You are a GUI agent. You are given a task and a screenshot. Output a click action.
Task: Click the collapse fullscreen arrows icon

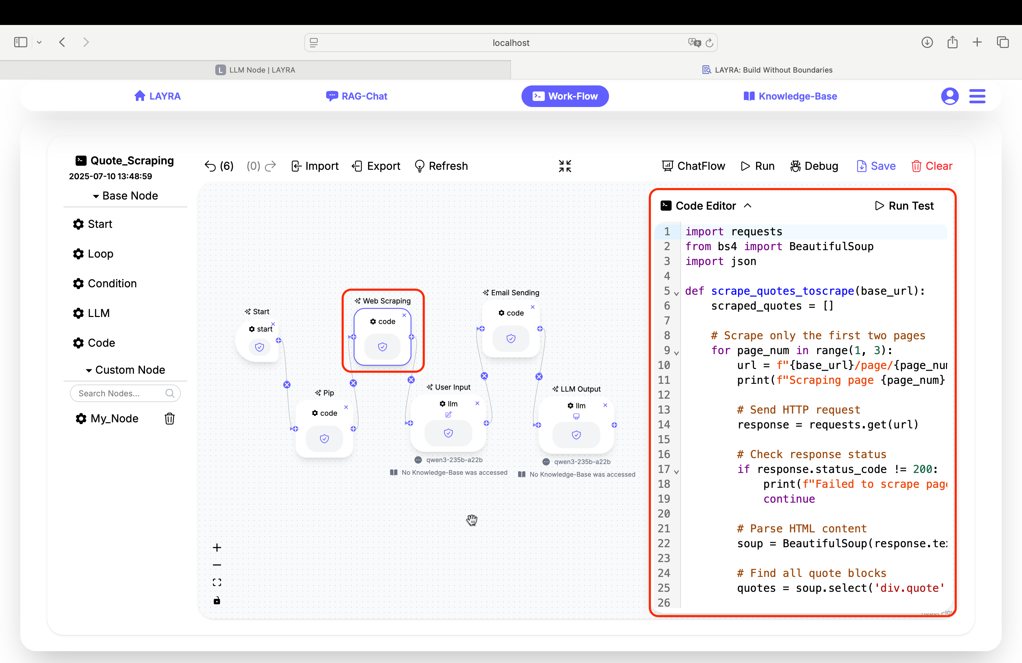565,166
